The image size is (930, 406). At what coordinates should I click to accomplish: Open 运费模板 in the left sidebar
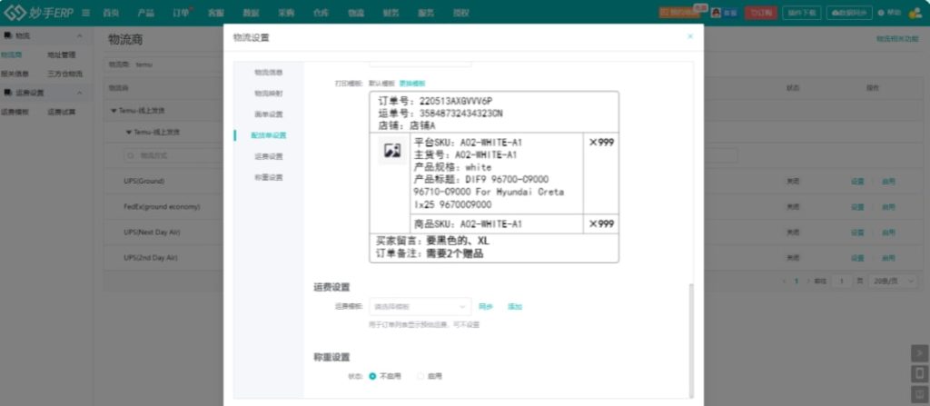(15, 112)
